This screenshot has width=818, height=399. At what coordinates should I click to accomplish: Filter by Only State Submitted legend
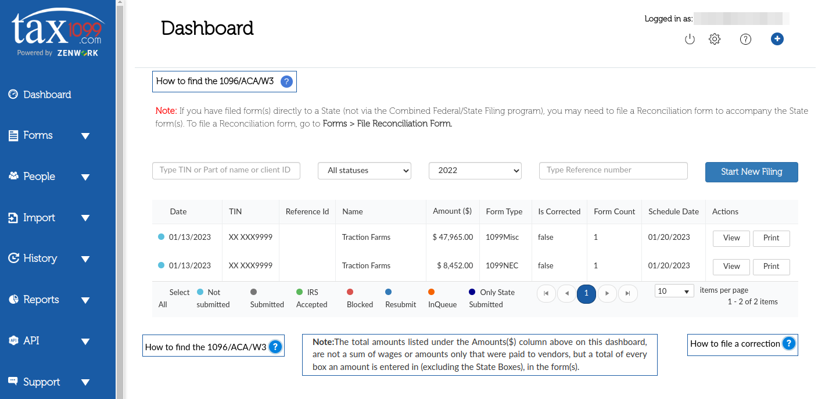(x=491, y=299)
